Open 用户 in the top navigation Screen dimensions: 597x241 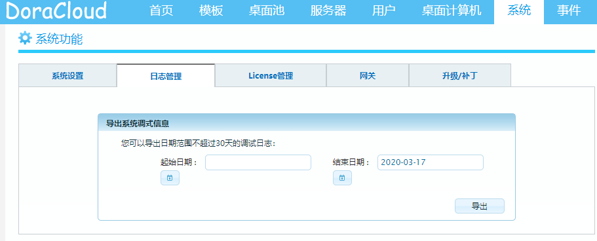click(384, 10)
